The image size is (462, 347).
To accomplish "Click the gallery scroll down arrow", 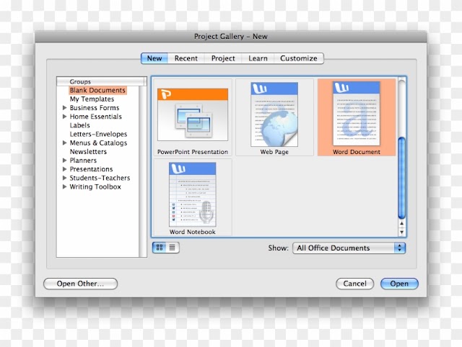I will pos(401,232).
